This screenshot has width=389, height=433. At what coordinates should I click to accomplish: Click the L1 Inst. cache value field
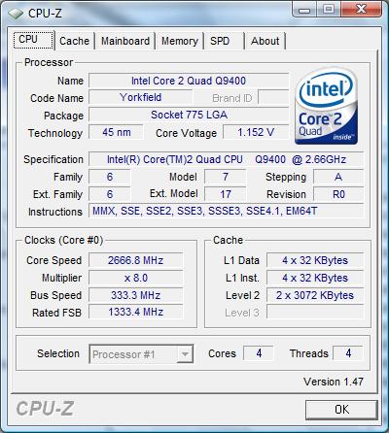tap(315, 278)
